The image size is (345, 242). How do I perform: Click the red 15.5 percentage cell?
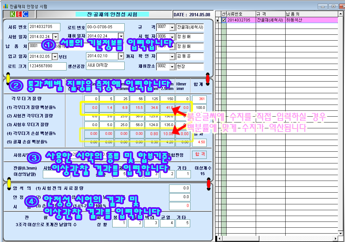pos(137,108)
